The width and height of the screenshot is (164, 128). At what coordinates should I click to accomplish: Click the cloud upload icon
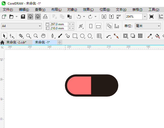38,17
